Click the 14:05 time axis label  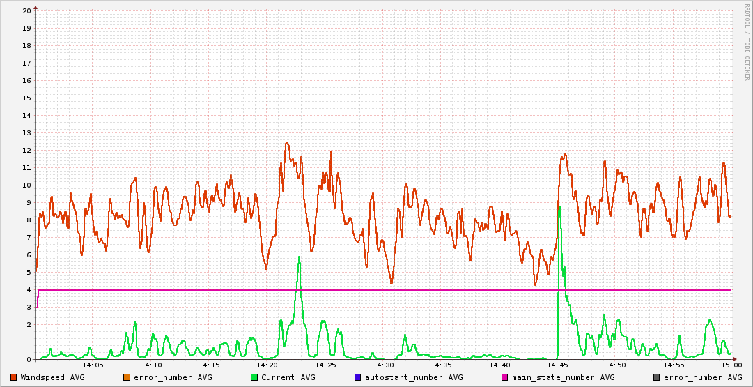(x=93, y=365)
